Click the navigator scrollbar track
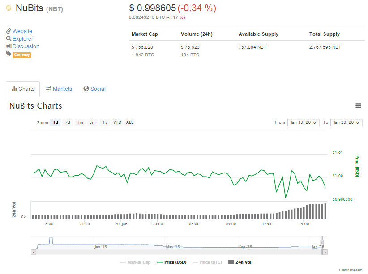Image resolution: width=368 pixels, height=274 pixels. click(178, 252)
